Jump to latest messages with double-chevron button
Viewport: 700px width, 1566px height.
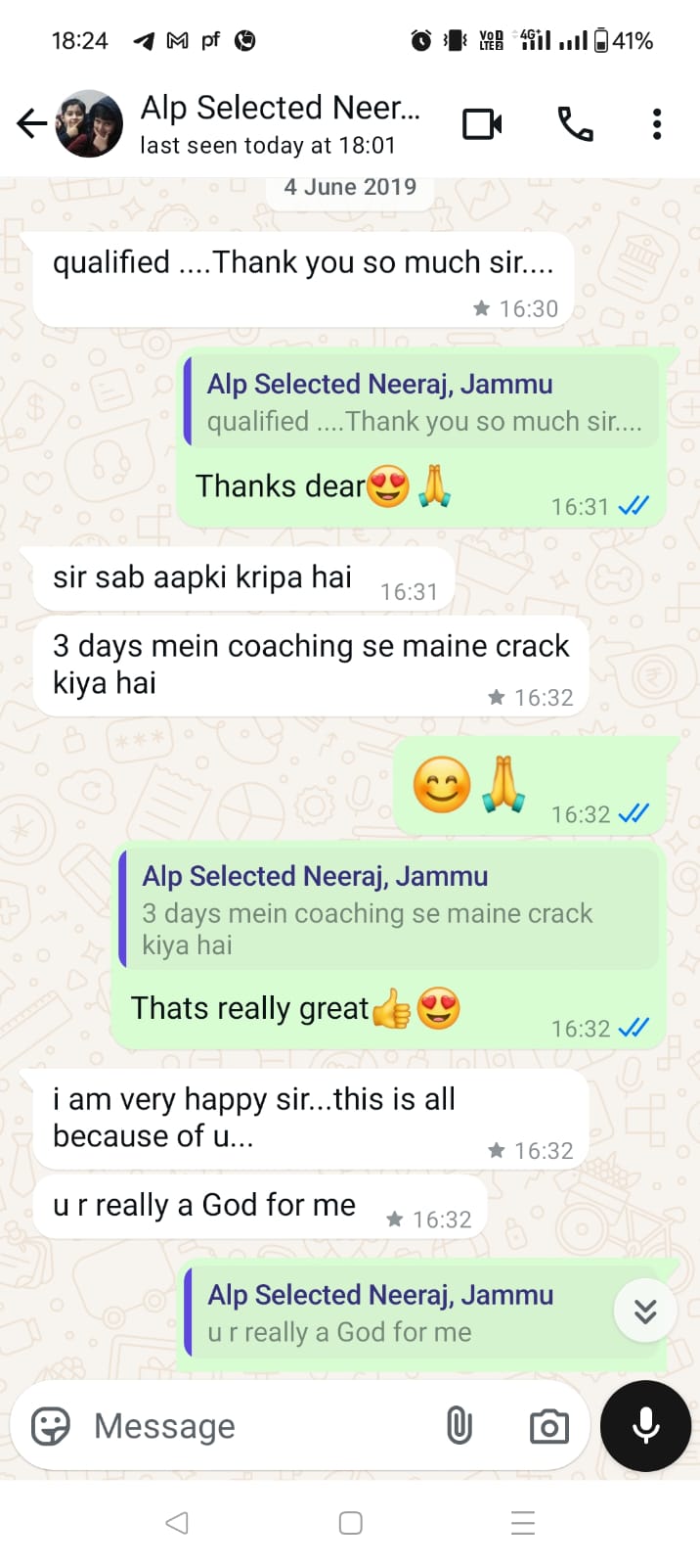[x=645, y=1312]
